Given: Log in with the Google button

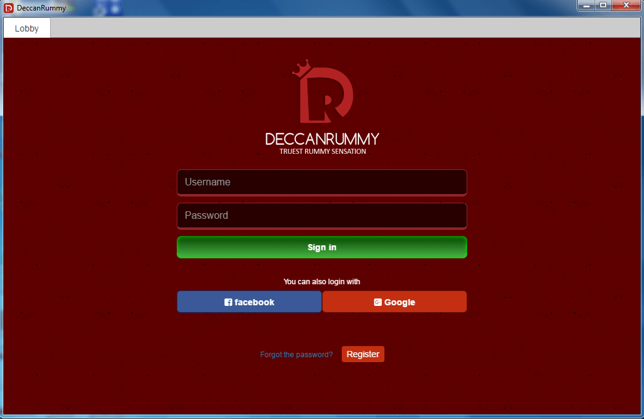Looking at the screenshot, I should coord(394,302).
